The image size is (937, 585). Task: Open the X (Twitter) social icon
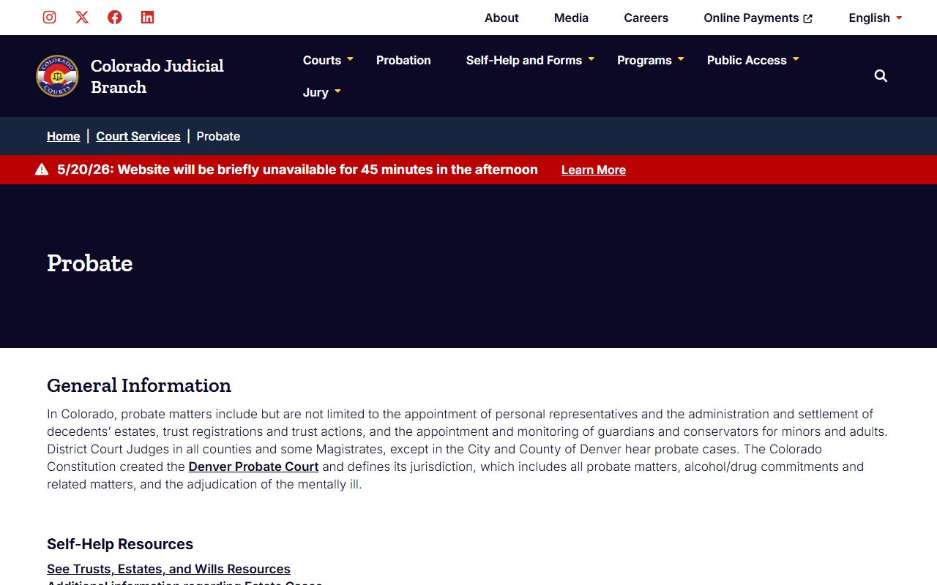82,17
